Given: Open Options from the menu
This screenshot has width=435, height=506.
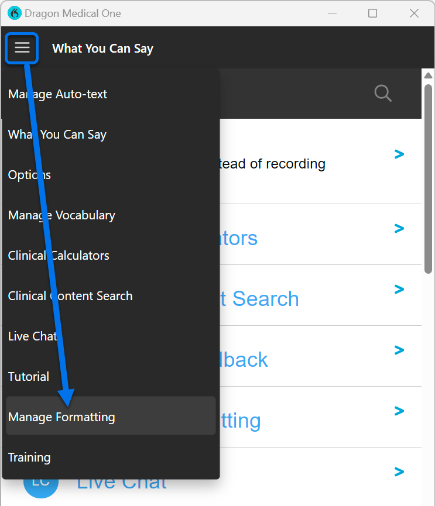Looking at the screenshot, I should 29,175.
